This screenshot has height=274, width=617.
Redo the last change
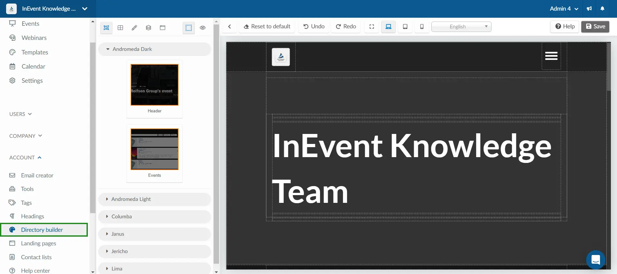click(346, 26)
